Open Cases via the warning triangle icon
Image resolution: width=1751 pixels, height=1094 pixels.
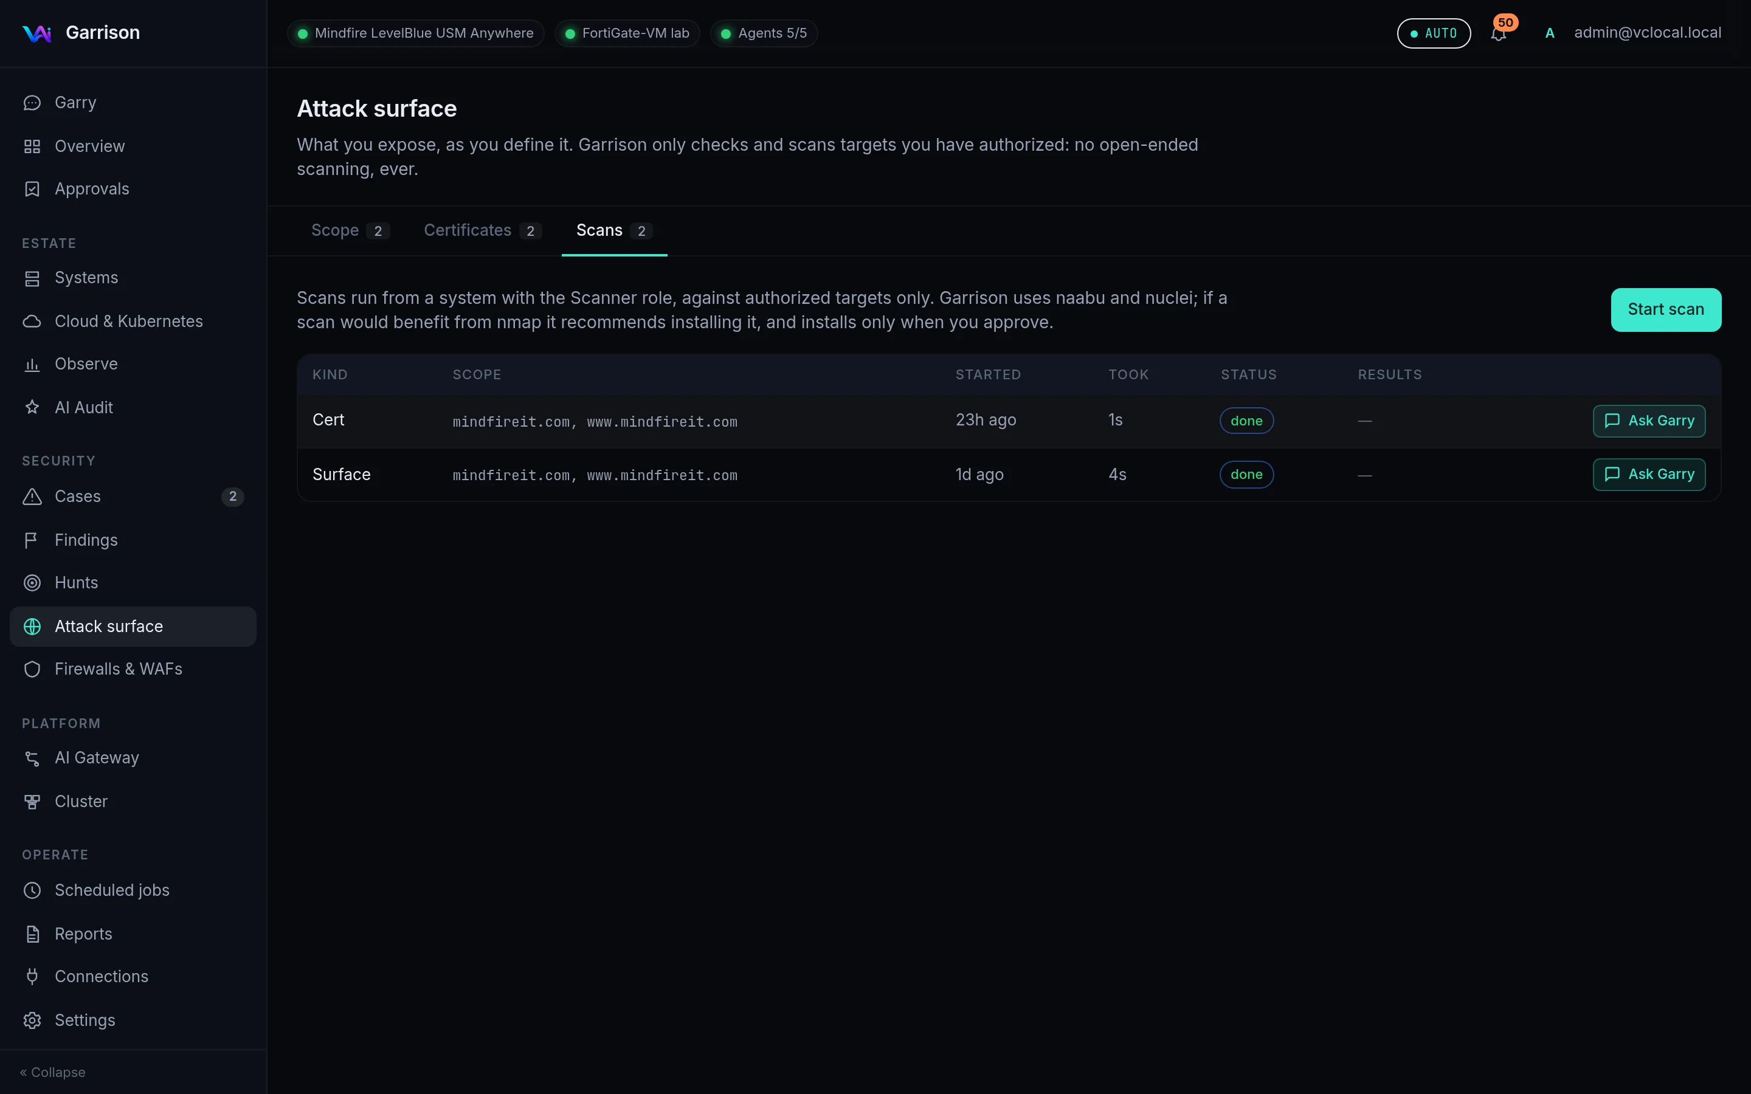(x=32, y=497)
